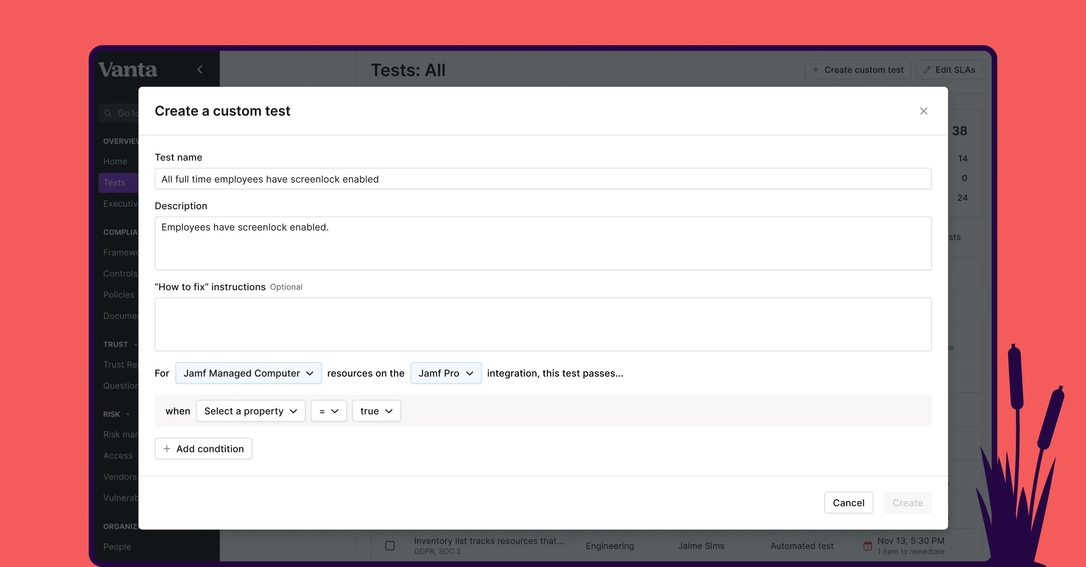Cancel the custom test creation
This screenshot has height=567, width=1086.
(848, 502)
